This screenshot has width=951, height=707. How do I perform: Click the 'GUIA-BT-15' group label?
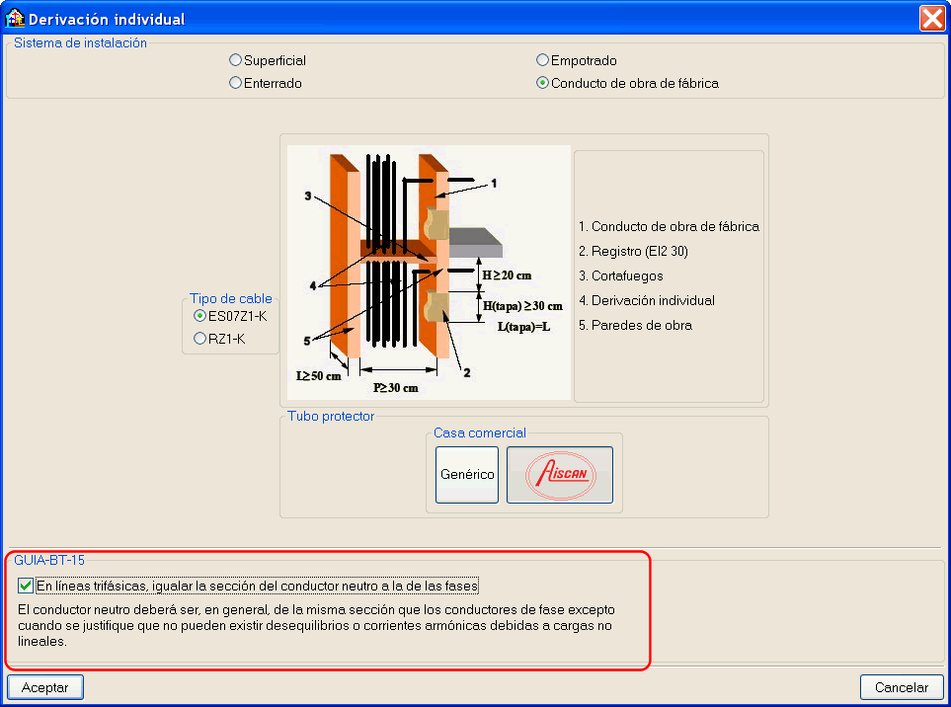pos(49,560)
